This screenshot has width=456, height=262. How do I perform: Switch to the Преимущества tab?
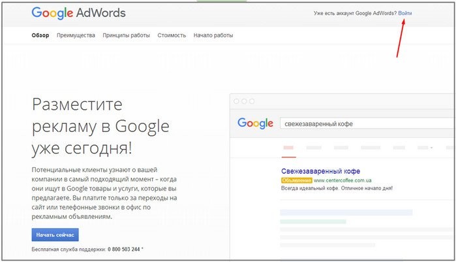76,35
